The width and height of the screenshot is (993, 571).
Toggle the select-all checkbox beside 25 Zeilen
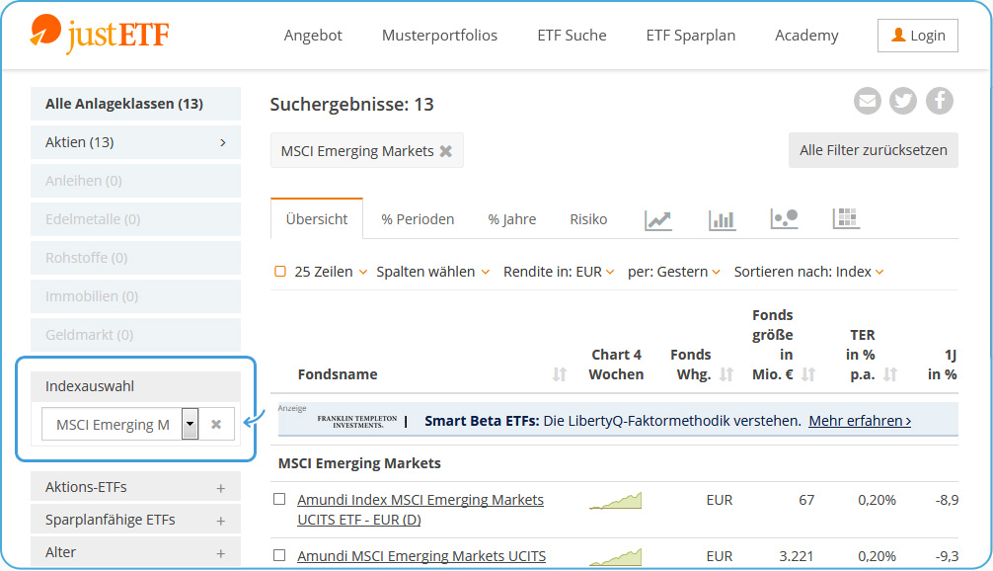coord(280,272)
